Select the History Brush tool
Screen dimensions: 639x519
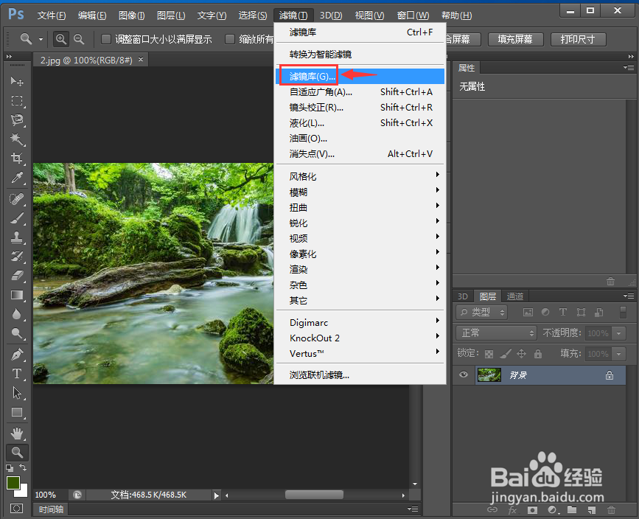(x=17, y=257)
